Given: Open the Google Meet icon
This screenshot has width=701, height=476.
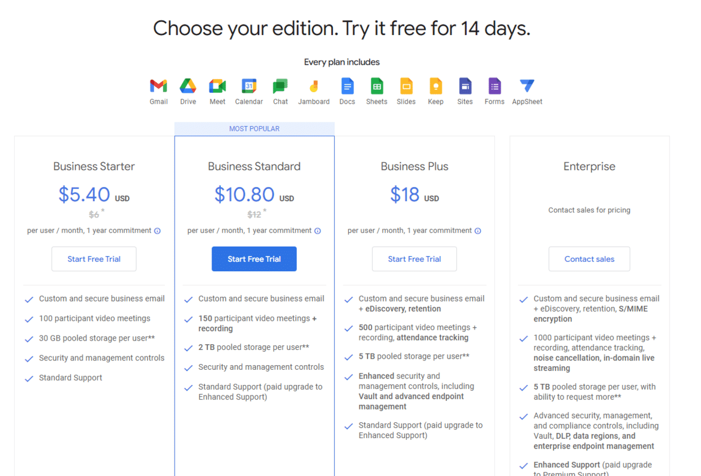Looking at the screenshot, I should [217, 86].
